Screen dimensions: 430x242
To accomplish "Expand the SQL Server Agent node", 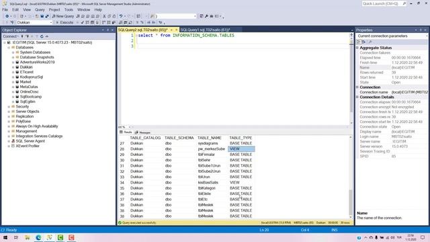I will (9, 141).
